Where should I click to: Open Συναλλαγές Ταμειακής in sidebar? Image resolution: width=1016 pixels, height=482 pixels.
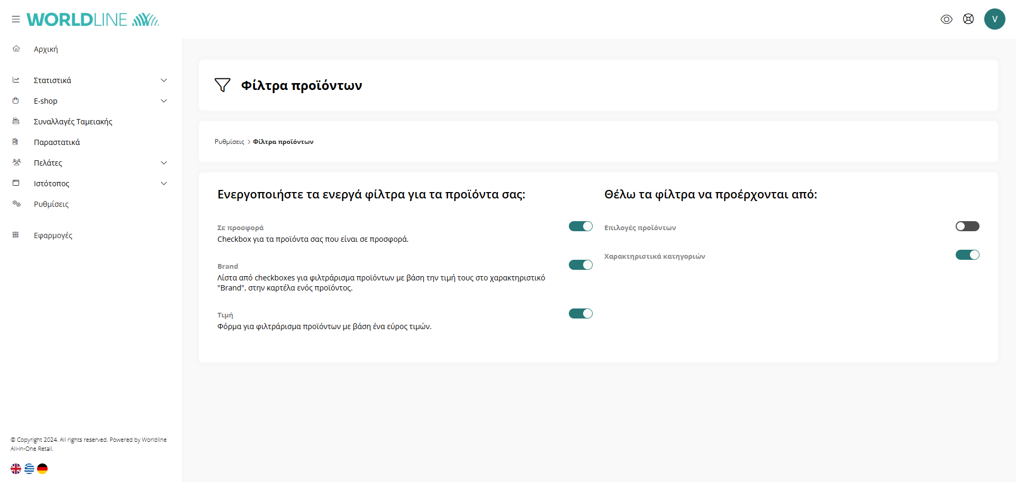coord(73,122)
